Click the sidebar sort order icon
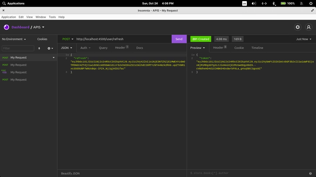Image resolution: width=316 pixels, height=177 pixels. click(x=39, y=48)
